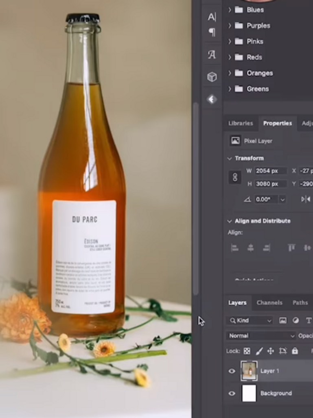Expand the Pinks swatch folder
The width and height of the screenshot is (313, 418).
tap(230, 41)
